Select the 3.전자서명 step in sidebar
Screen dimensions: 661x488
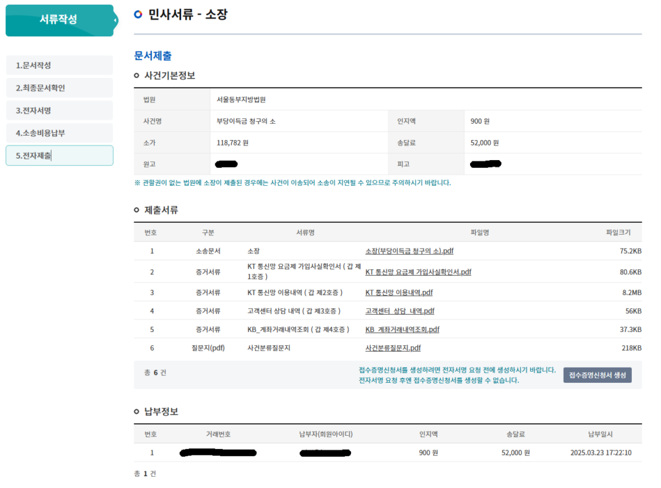click(x=59, y=110)
